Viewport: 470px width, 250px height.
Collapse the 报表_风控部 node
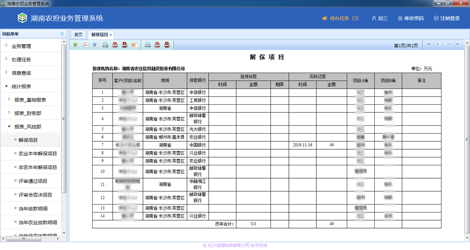9,127
